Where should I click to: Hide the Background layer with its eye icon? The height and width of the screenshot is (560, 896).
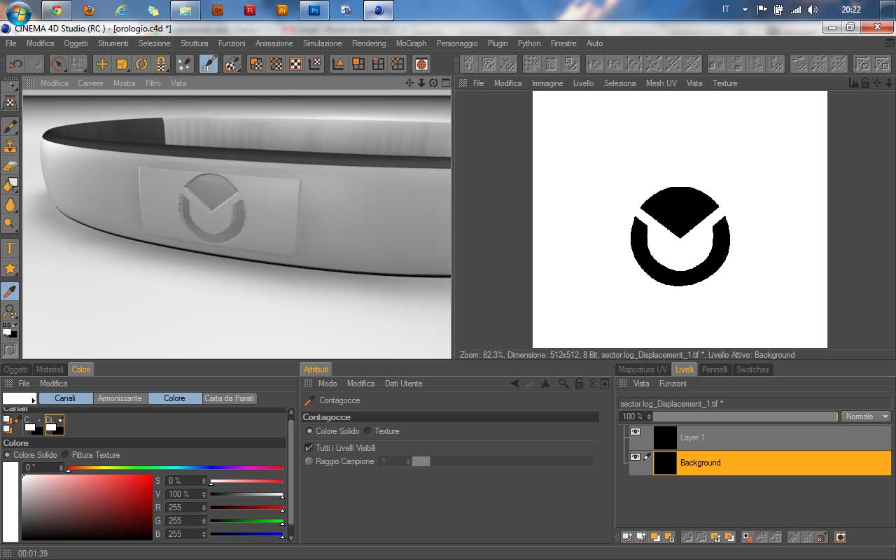pos(635,456)
